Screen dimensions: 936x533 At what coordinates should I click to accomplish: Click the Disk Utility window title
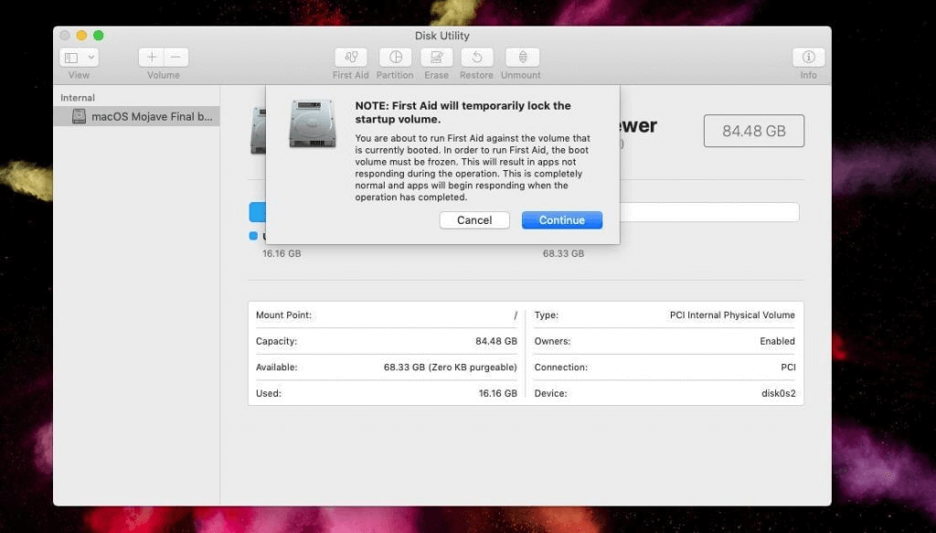pos(441,36)
